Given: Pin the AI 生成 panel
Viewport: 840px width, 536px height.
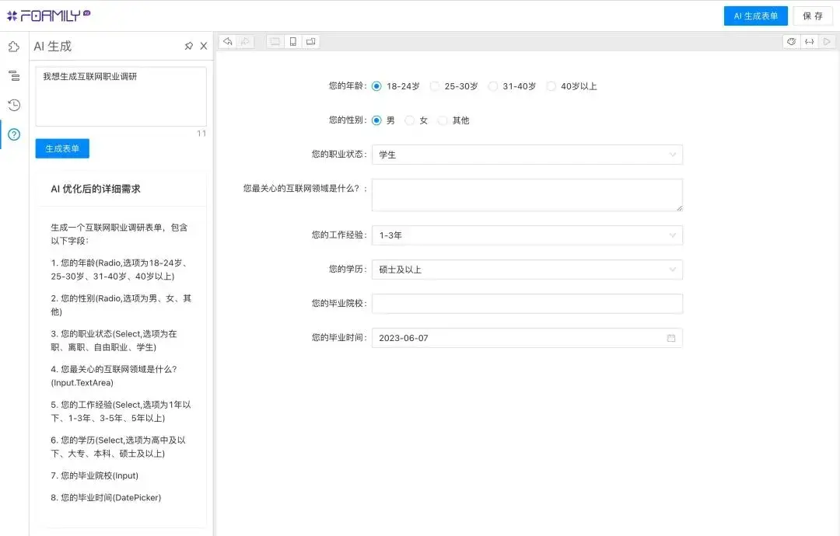Looking at the screenshot, I should click(x=188, y=46).
